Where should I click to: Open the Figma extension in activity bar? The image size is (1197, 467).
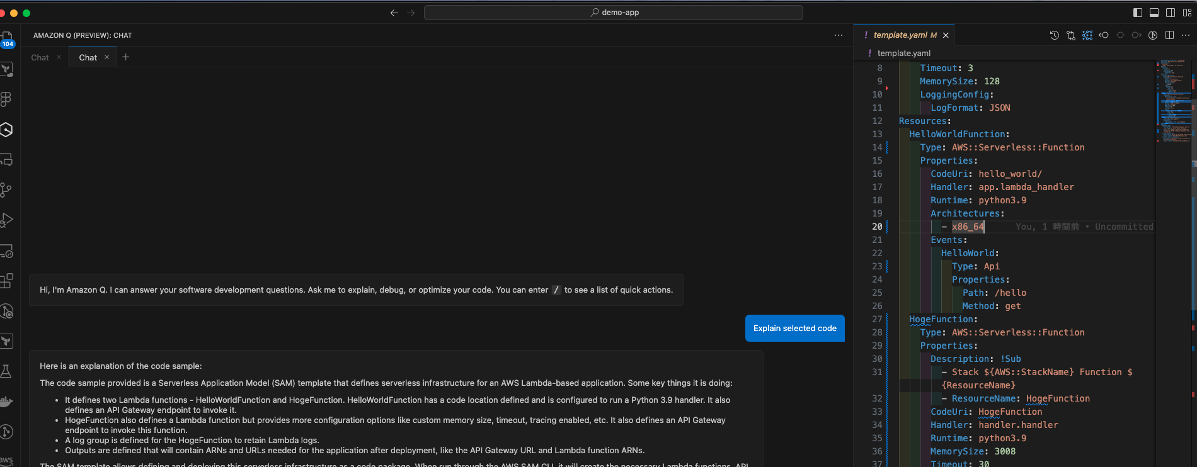point(6,99)
